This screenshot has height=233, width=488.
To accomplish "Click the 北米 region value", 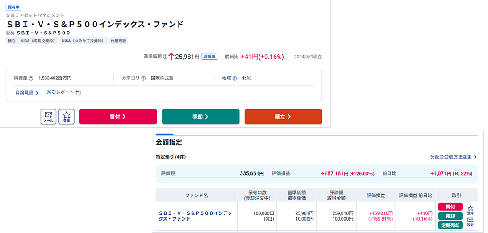I will pyautogui.click(x=246, y=78).
